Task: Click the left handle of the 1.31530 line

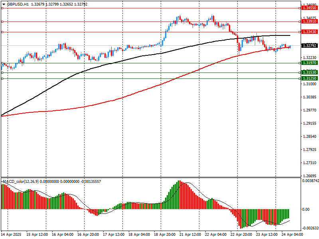Action: click(2, 72)
